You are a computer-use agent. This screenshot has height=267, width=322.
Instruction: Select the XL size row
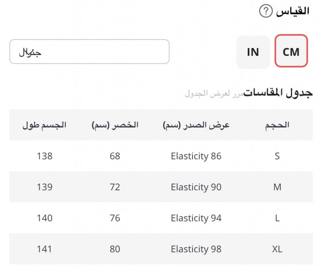pyautogui.click(x=161, y=249)
